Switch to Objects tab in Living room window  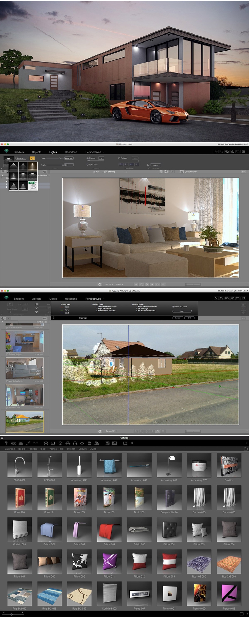37,152
